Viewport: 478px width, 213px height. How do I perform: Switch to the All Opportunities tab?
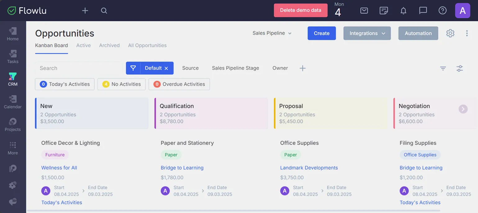[x=147, y=45]
